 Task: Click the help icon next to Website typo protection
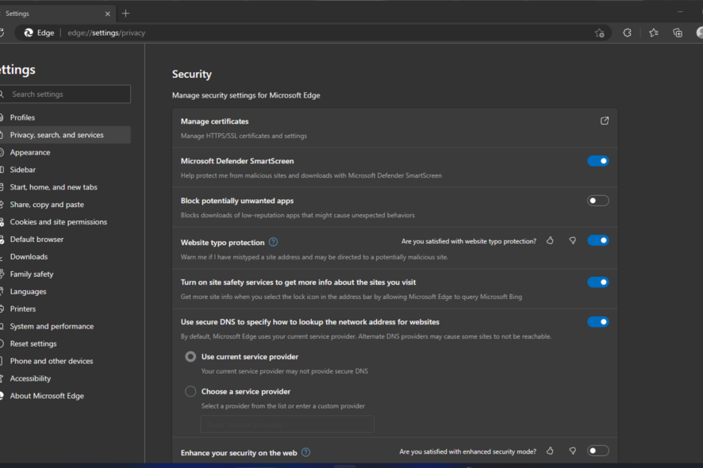pos(273,242)
